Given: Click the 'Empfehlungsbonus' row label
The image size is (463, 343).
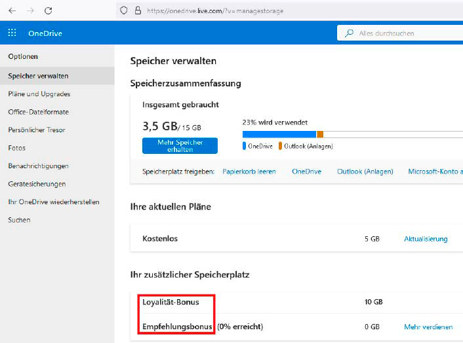Looking at the screenshot, I should [x=177, y=327].
